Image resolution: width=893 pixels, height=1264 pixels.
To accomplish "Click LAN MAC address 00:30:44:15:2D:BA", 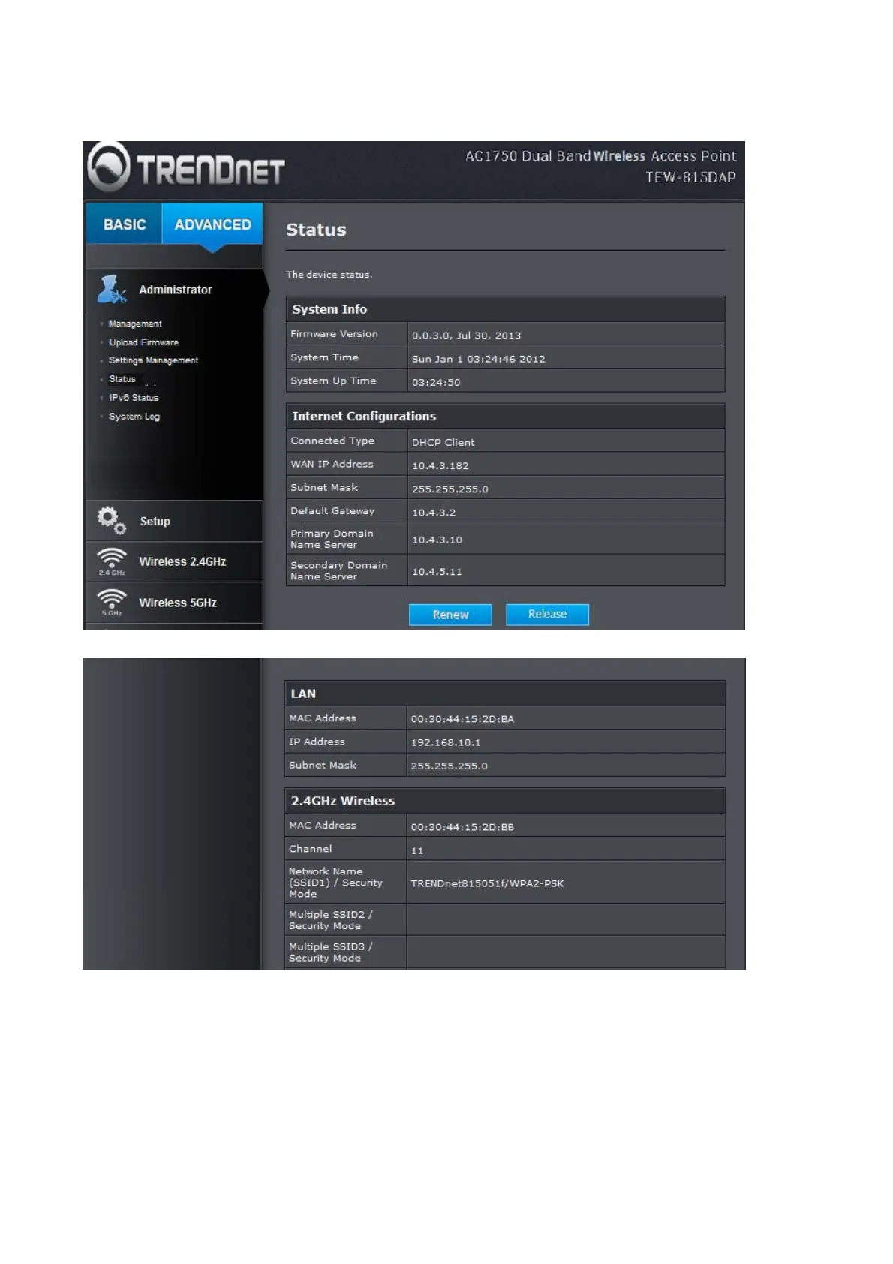I will tap(462, 719).
